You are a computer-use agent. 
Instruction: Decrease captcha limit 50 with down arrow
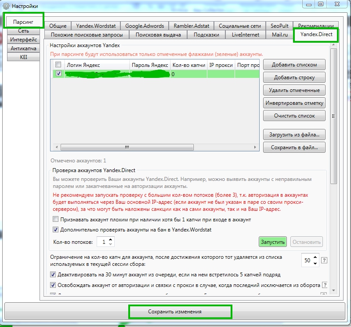(x=315, y=263)
